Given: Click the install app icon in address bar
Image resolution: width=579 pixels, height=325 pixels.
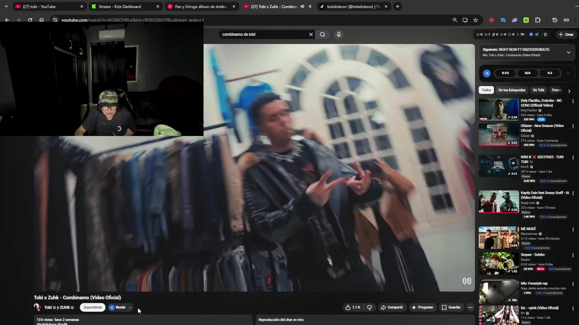Looking at the screenshot, I should click(x=465, y=20).
